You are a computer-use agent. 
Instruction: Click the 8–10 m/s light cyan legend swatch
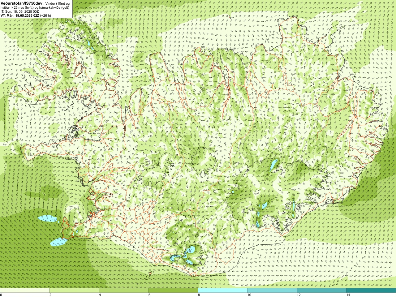tap(223, 291)
